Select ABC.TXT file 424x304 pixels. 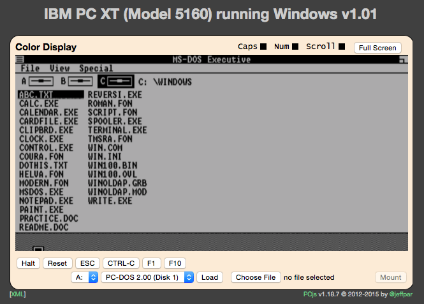(x=51, y=95)
